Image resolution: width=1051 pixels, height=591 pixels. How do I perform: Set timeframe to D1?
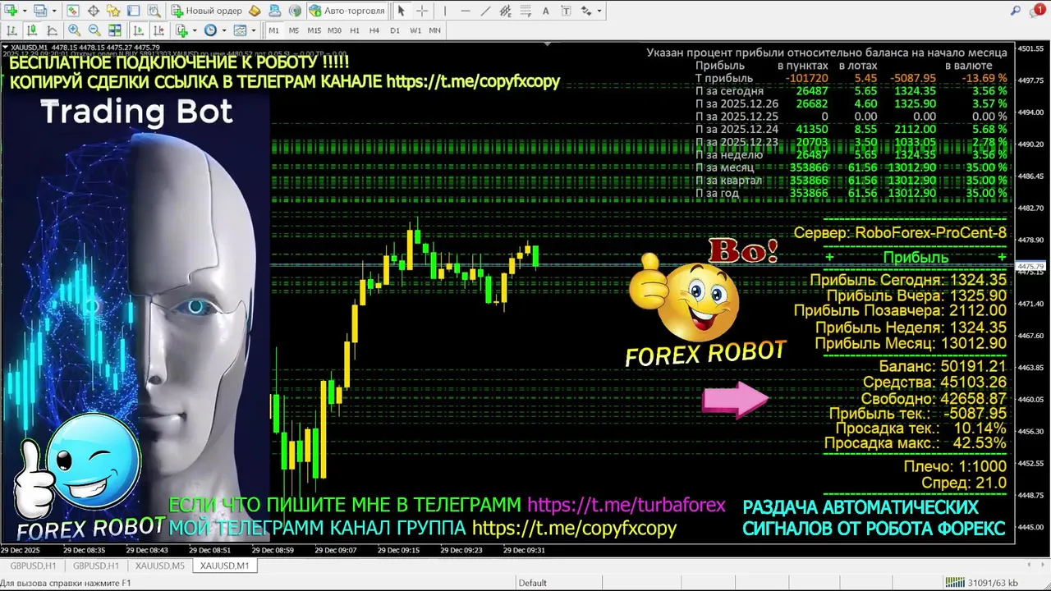tap(395, 30)
